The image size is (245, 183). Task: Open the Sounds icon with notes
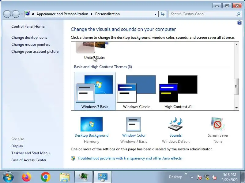pyautogui.click(x=175, y=124)
